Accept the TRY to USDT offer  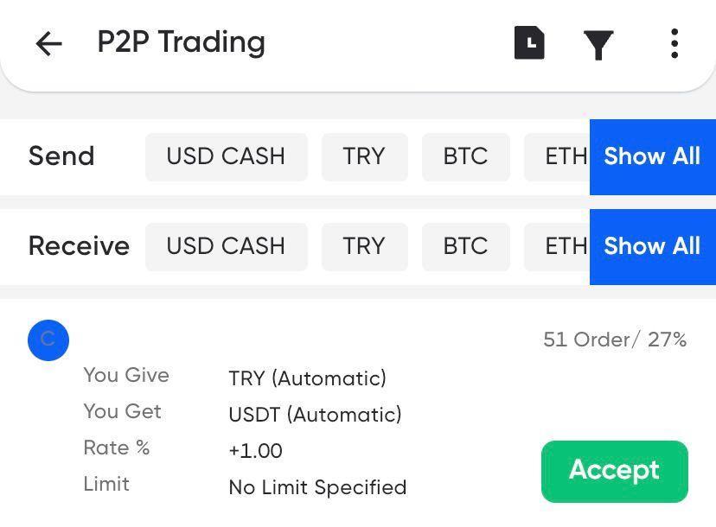[x=614, y=471]
